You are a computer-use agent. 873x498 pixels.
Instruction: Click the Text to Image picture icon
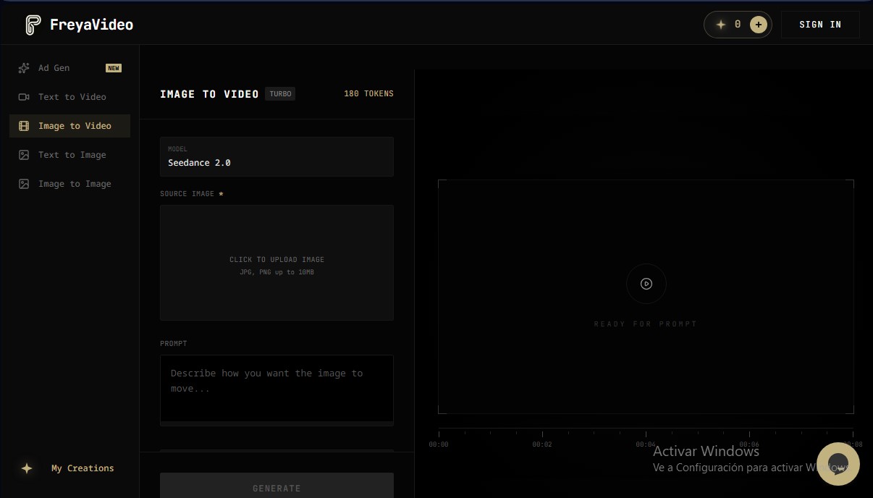click(x=24, y=155)
